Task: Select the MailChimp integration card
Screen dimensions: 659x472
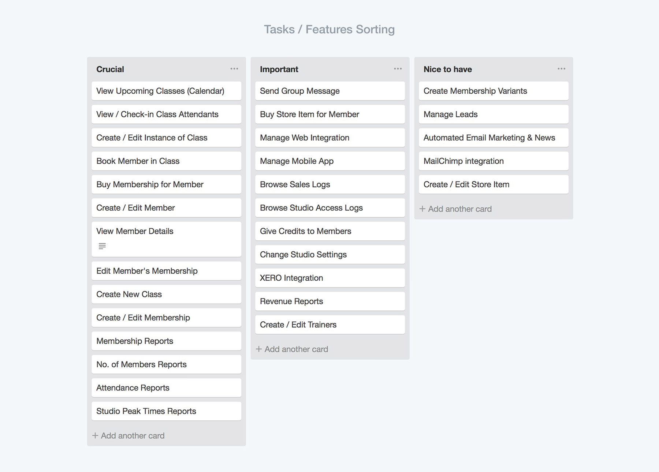Action: coord(494,161)
